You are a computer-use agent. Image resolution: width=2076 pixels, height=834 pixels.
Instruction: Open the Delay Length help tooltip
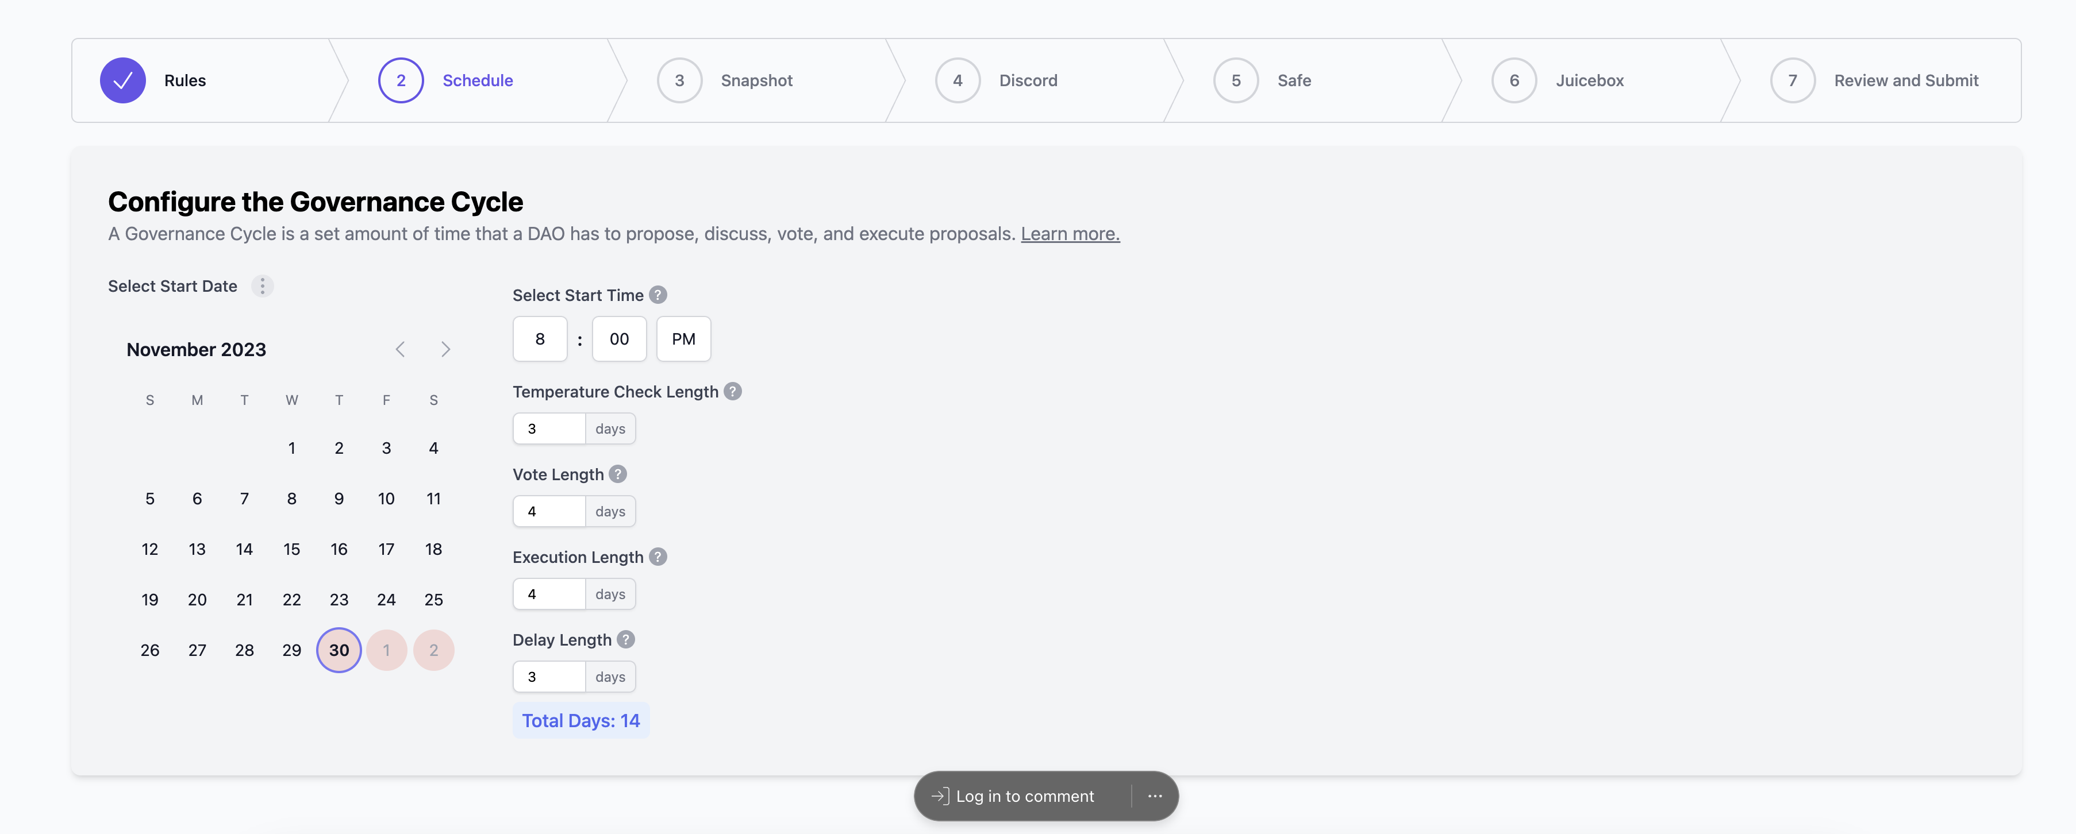click(x=626, y=639)
